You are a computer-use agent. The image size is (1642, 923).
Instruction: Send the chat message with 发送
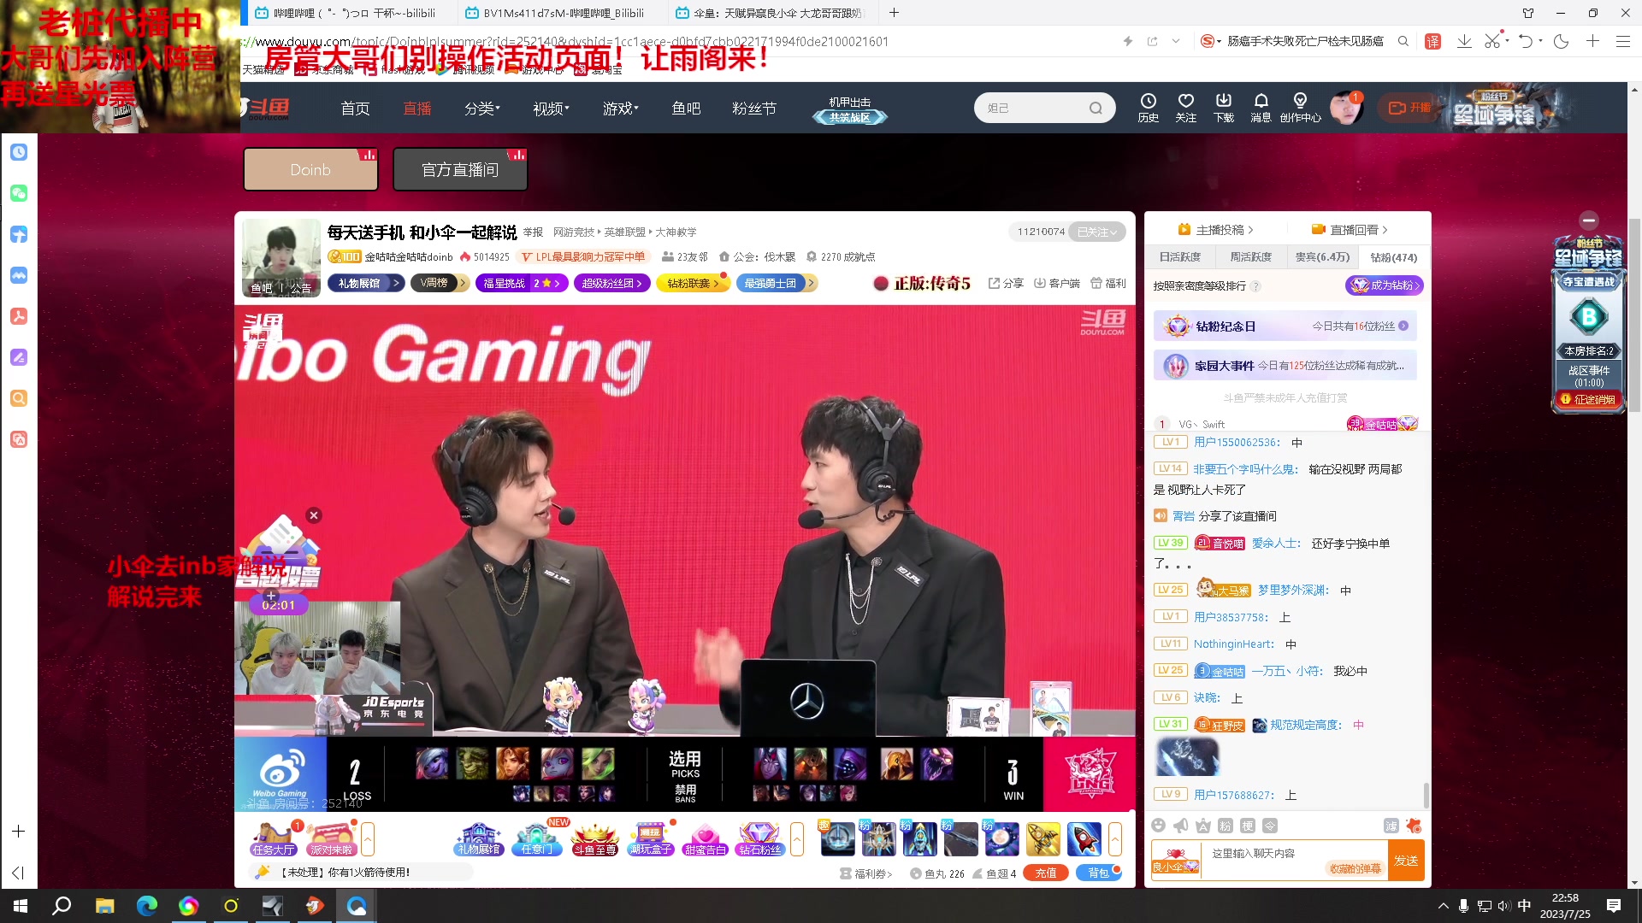[x=1406, y=861]
